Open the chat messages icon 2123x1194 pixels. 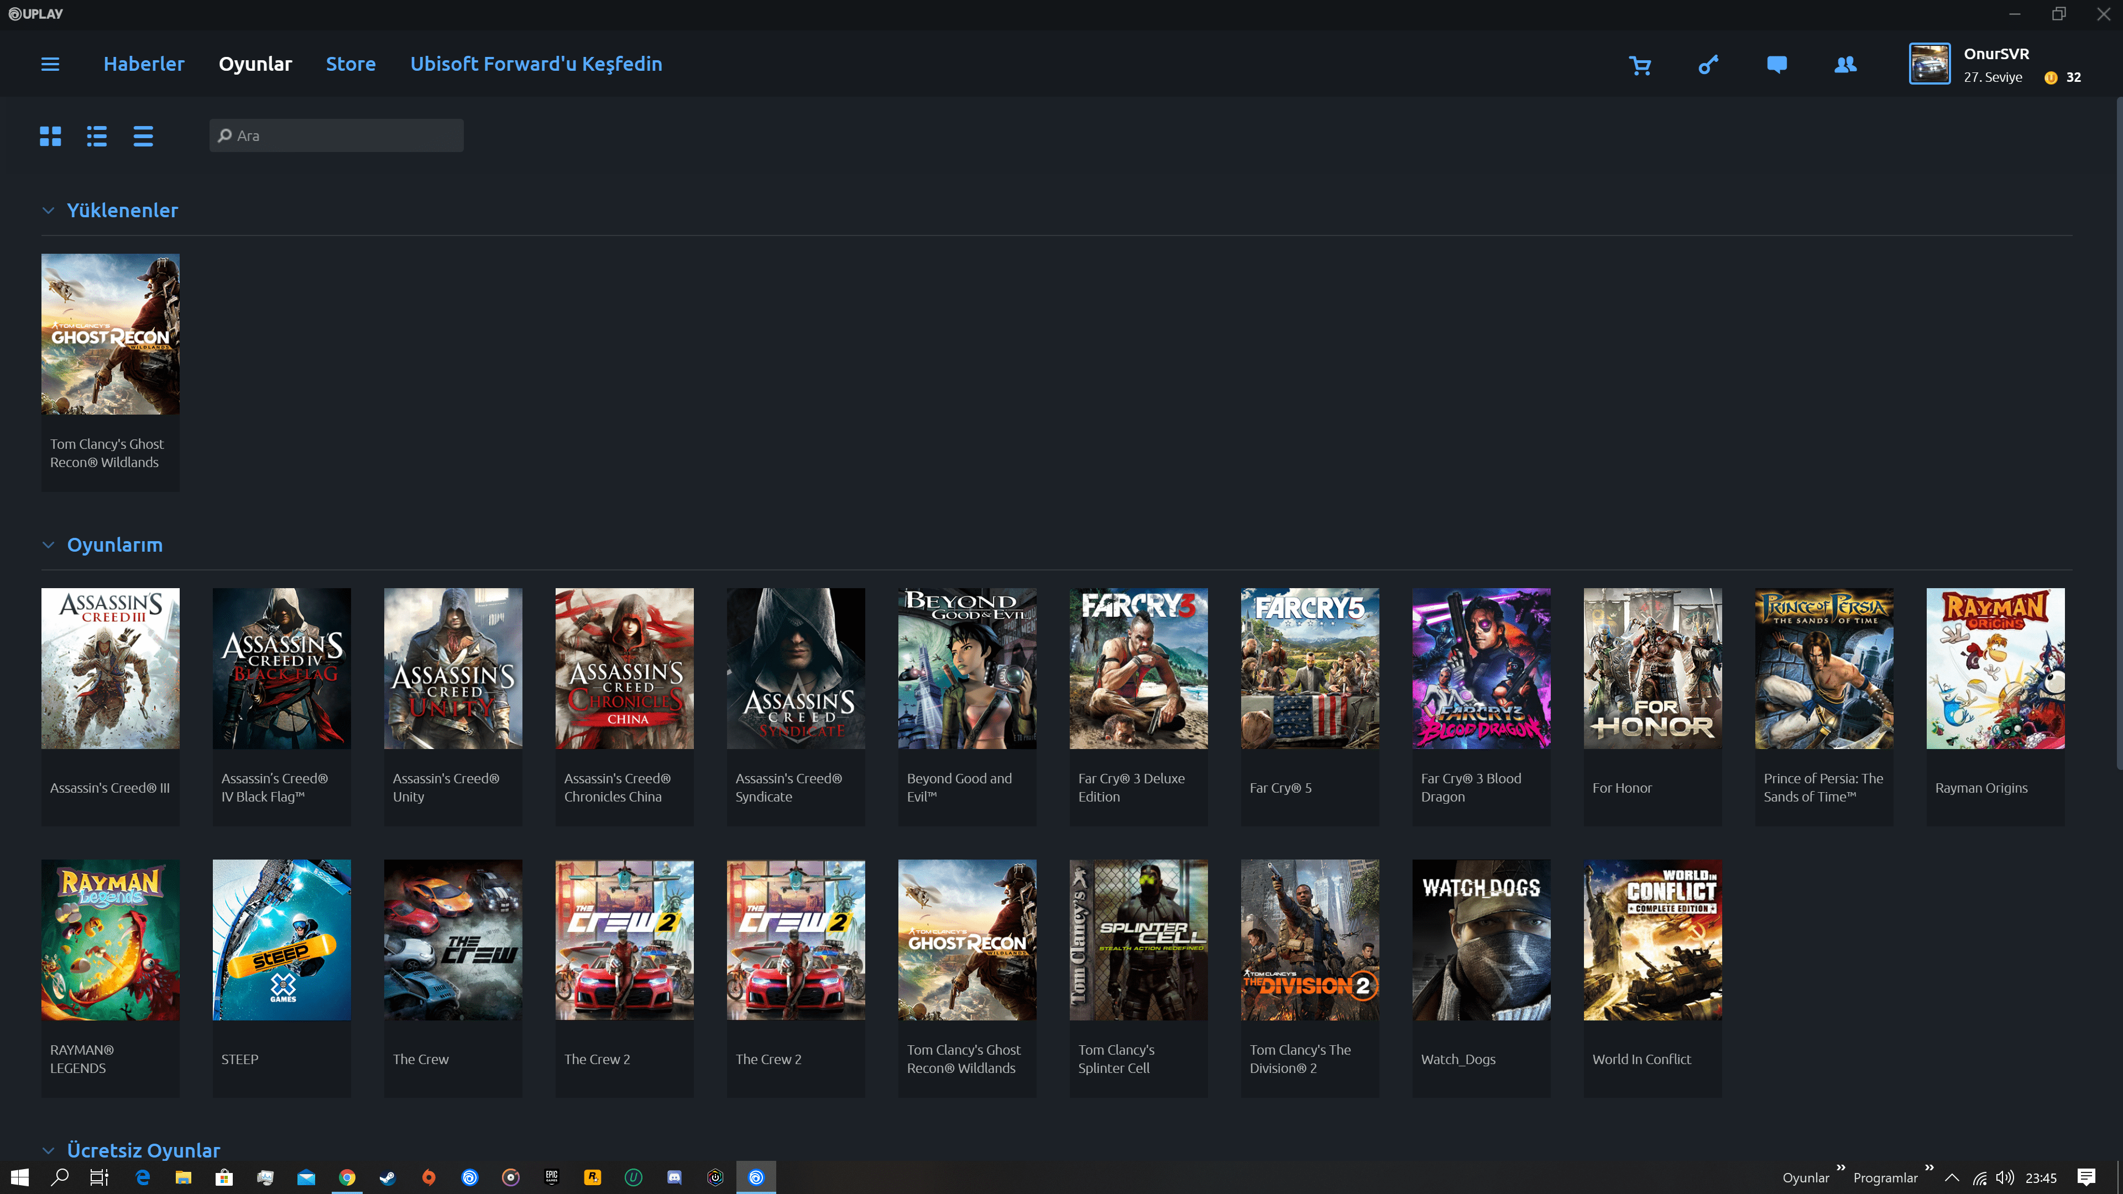pos(1777,64)
